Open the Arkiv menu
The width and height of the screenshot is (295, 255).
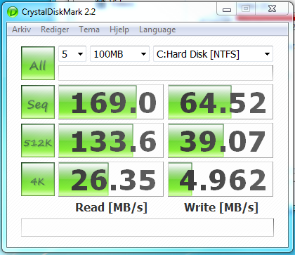(22, 30)
